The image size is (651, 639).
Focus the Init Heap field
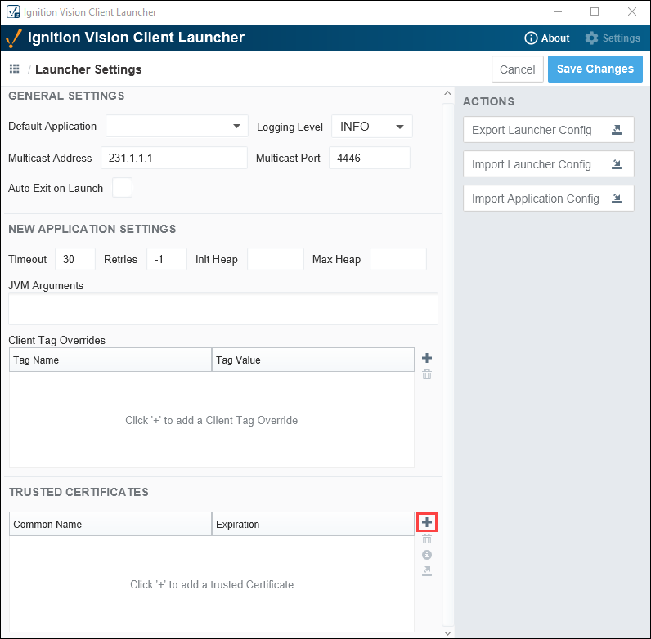[276, 259]
